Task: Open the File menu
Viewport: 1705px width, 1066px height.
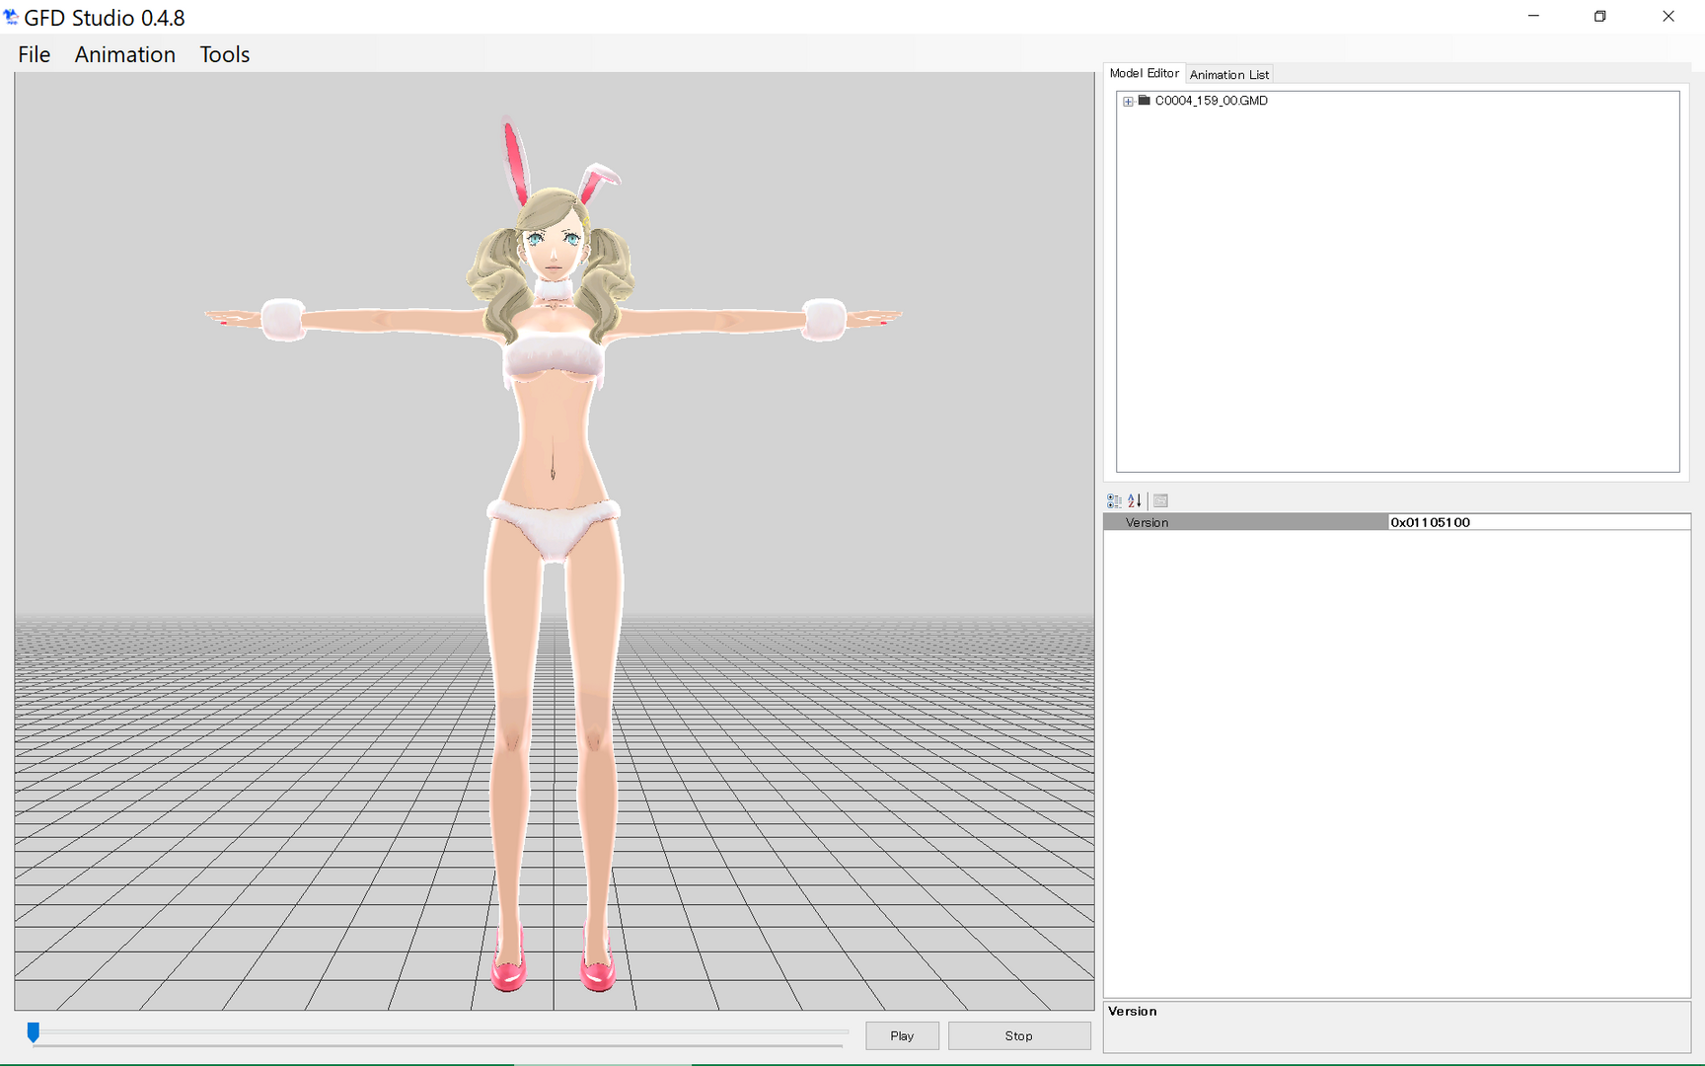Action: [35, 54]
